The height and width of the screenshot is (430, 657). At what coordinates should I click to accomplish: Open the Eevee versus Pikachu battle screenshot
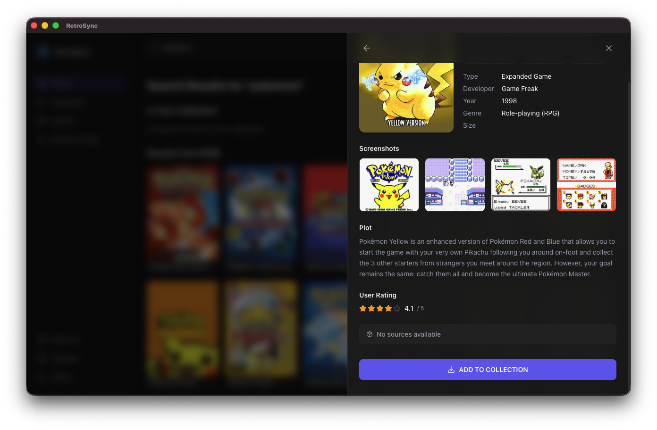[x=521, y=185]
